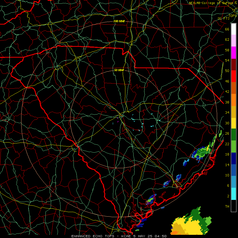Click the medium blue legend swatch
This screenshot has height=238, width=238.
(234, 170)
